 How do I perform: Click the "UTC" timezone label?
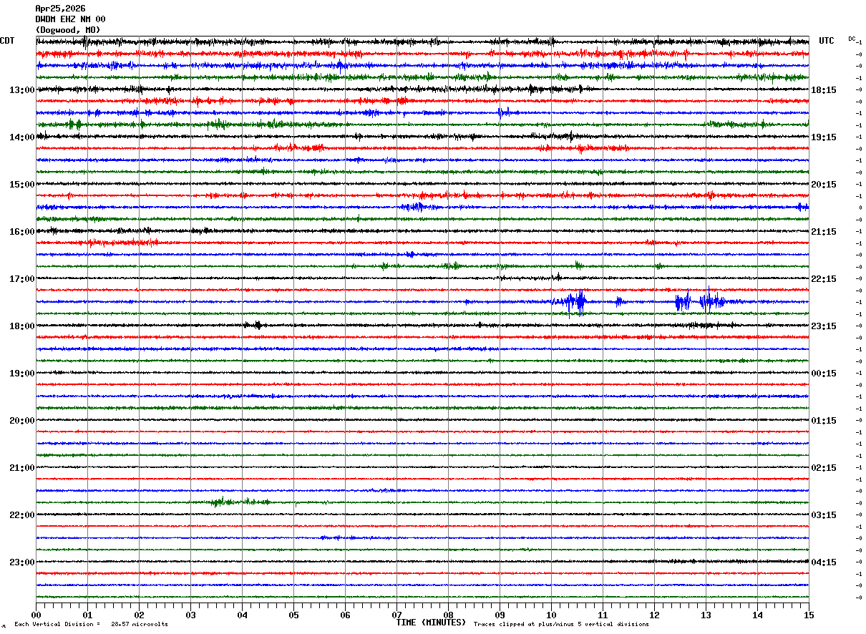[827, 41]
